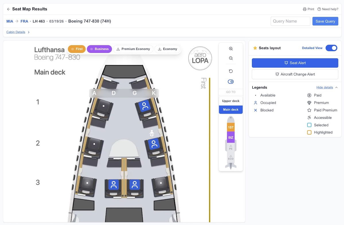
Task: Zoom in on the seat map
Action: click(x=231, y=49)
